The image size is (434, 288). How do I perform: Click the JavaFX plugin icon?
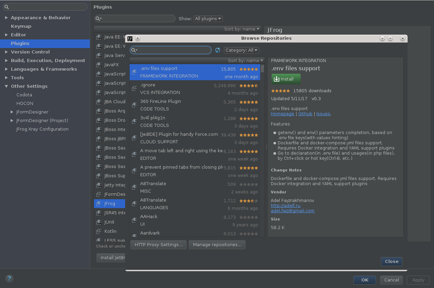pos(99,64)
